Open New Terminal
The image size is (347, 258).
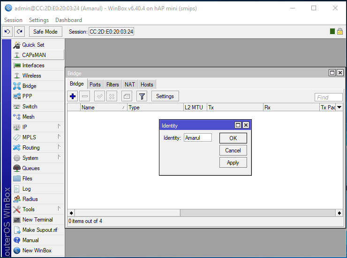click(38, 220)
